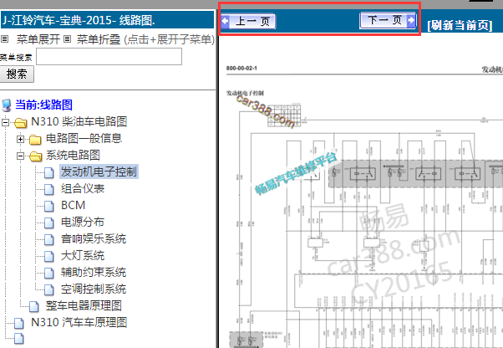Focus the 菜单搜索 input field
The height and width of the screenshot is (348, 503).
click(109, 57)
